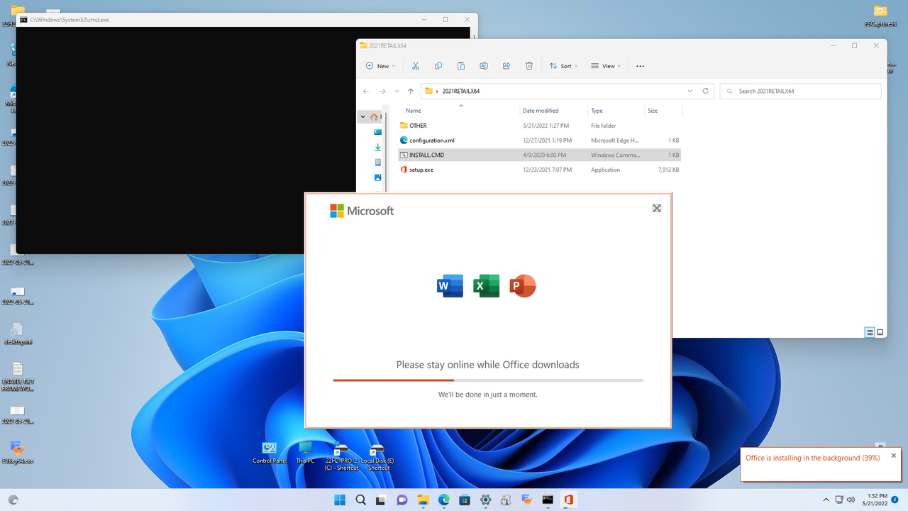
Task: Collapse the Home tree node in sidebar
Action: [363, 117]
